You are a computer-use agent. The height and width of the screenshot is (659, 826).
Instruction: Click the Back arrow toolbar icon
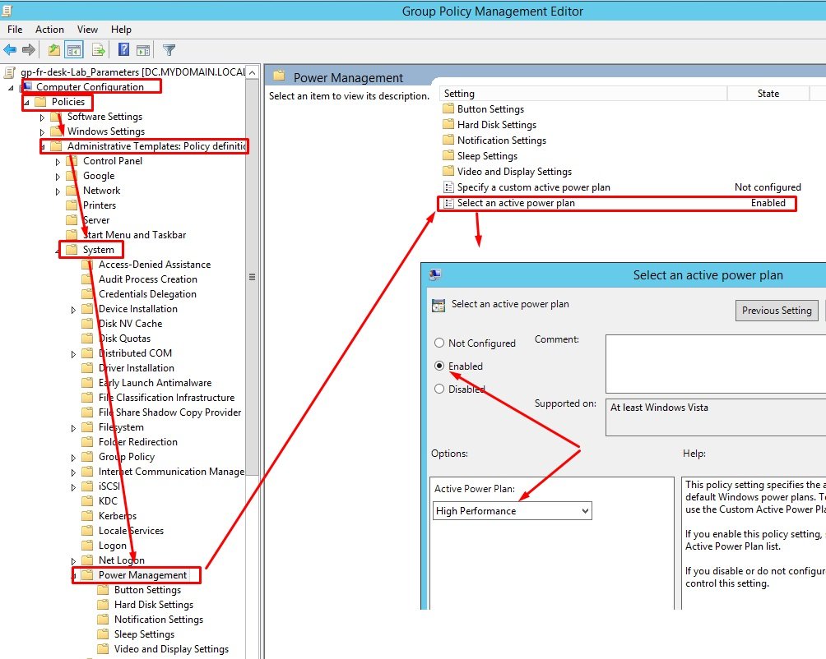click(10, 50)
